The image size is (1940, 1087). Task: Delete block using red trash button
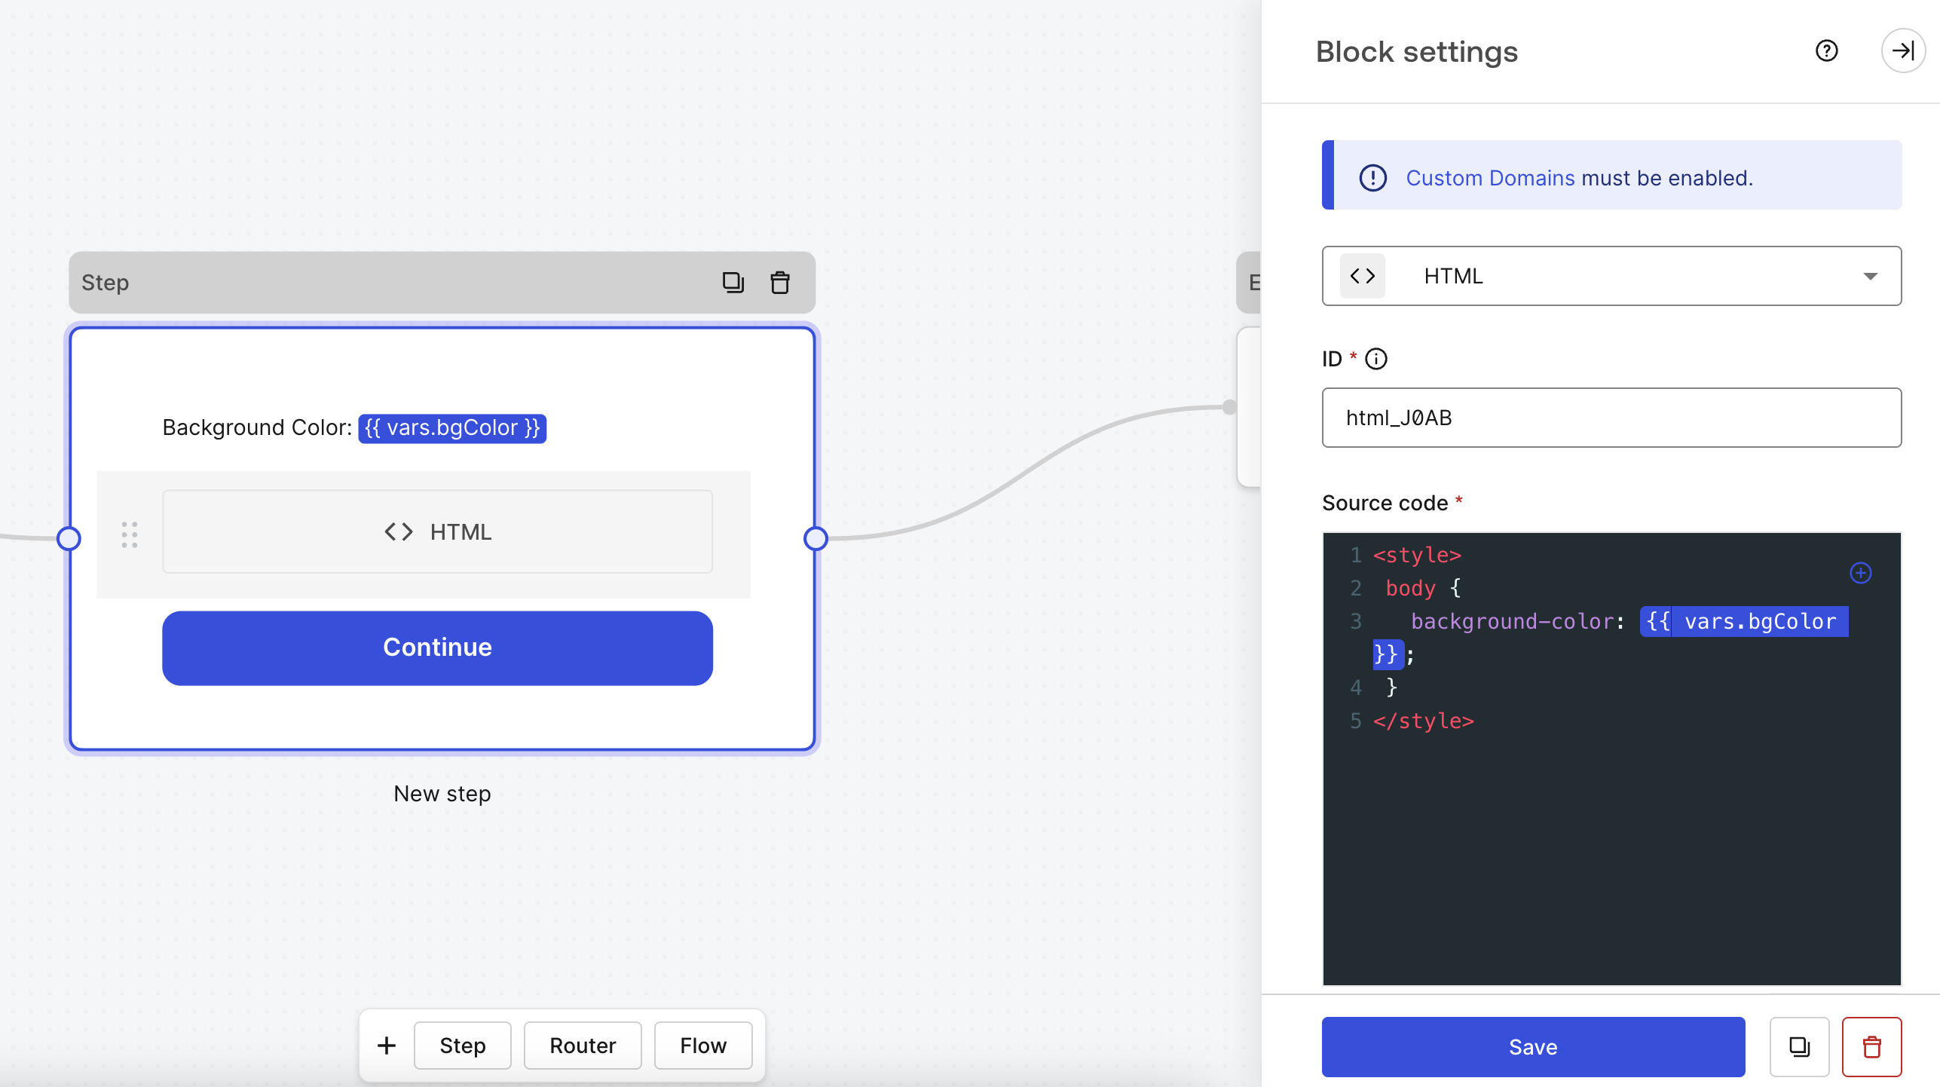(1871, 1046)
